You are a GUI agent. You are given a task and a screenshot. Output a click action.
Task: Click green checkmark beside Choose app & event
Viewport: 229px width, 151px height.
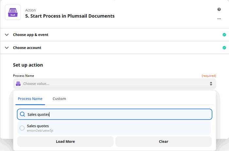point(224,35)
